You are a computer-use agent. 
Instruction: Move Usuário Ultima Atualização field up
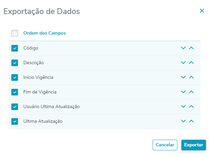pyautogui.click(x=191, y=106)
